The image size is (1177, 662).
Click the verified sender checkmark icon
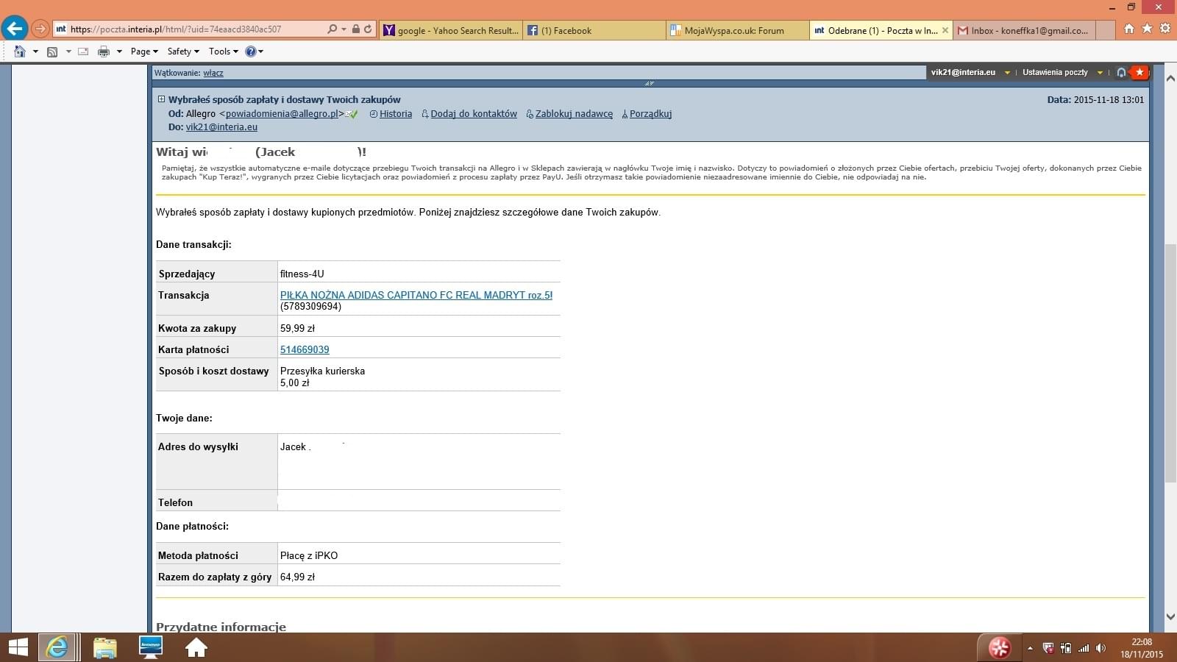click(352, 114)
